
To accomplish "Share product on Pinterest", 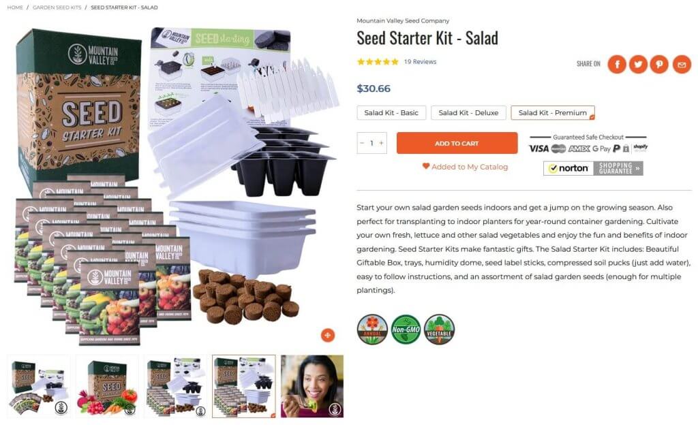I will coord(659,65).
